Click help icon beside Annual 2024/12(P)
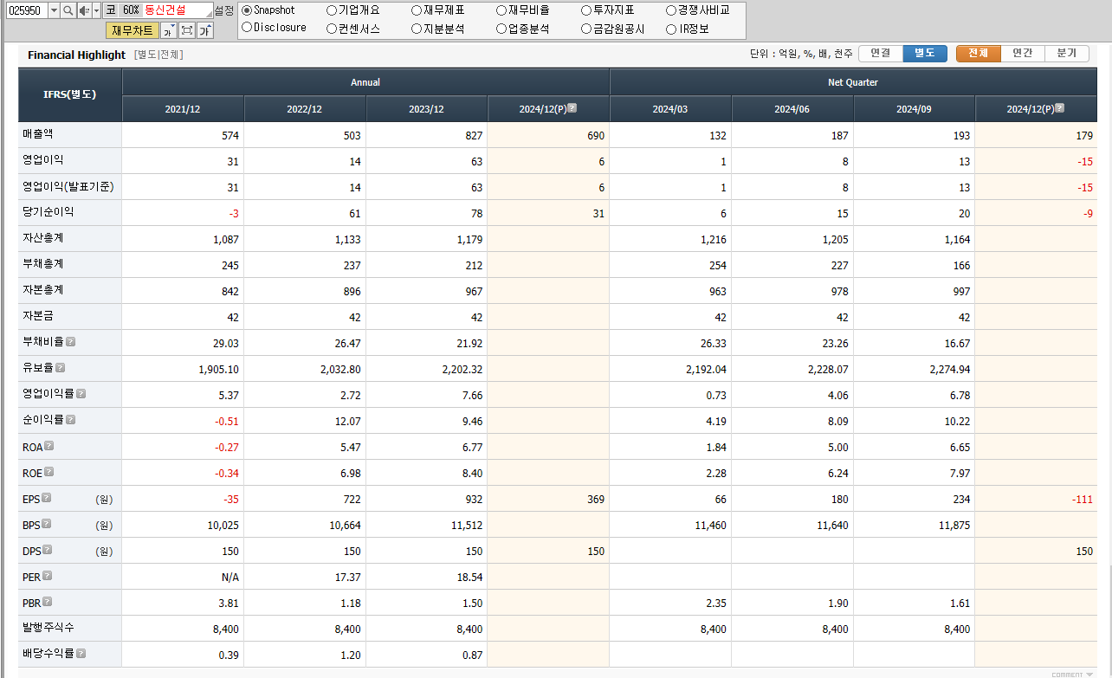The width and height of the screenshot is (1112, 678). click(572, 108)
